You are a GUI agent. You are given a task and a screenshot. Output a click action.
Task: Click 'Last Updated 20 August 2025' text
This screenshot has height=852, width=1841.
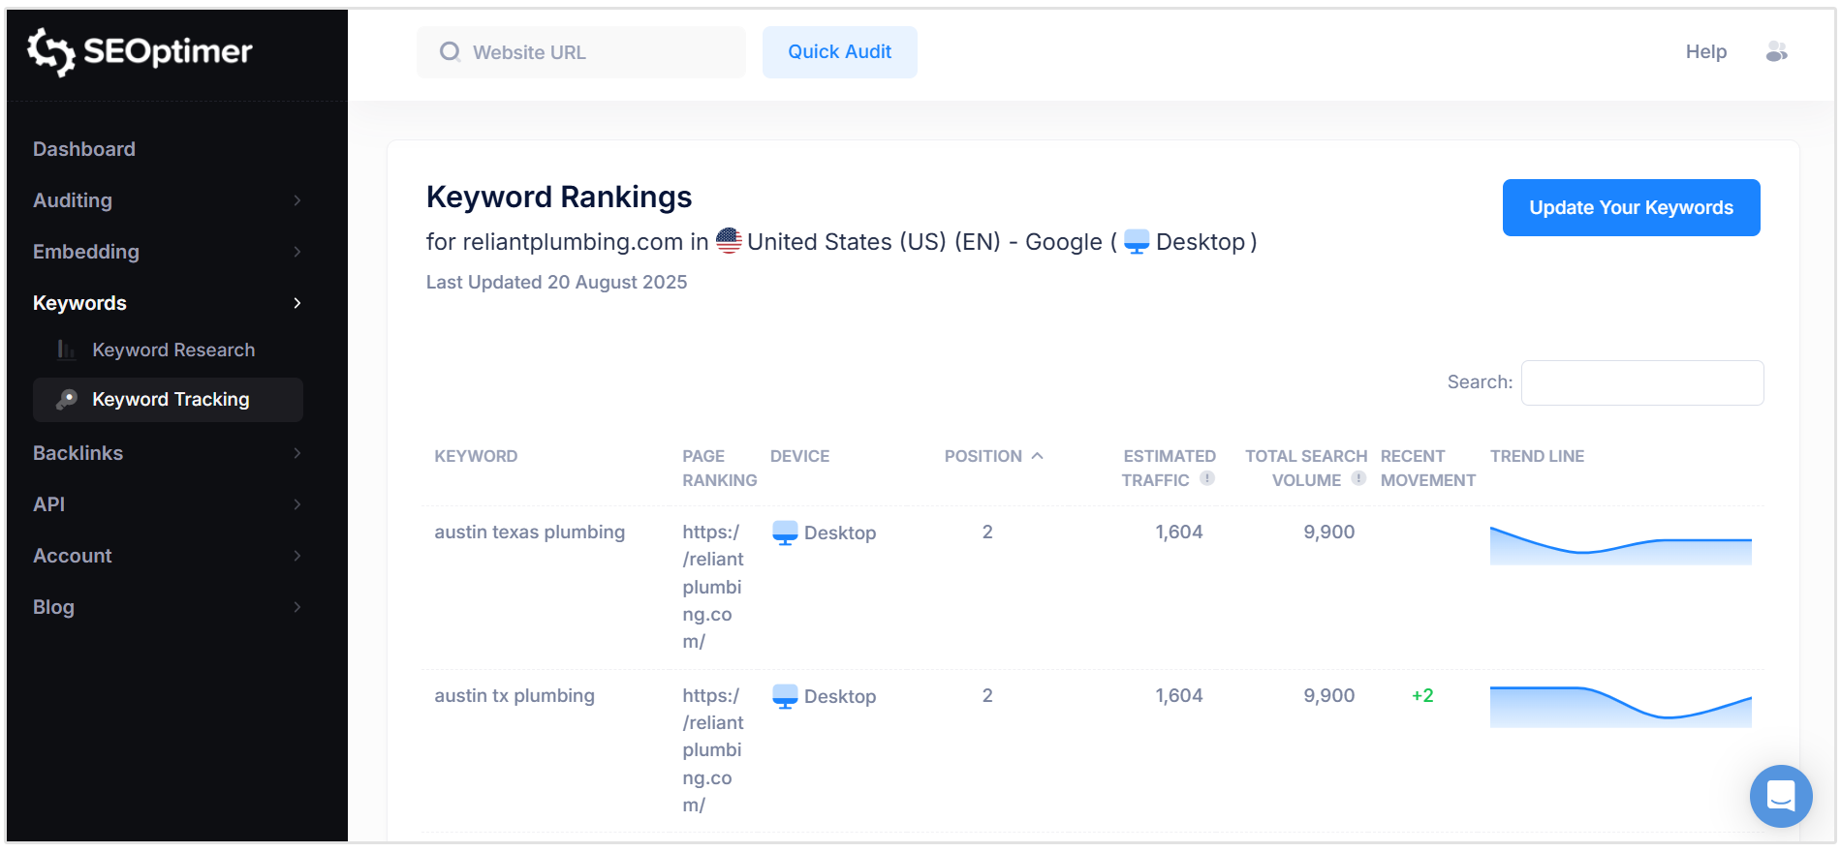pos(556,282)
